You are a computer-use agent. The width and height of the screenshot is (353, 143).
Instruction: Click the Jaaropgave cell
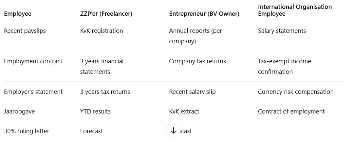tap(19, 112)
